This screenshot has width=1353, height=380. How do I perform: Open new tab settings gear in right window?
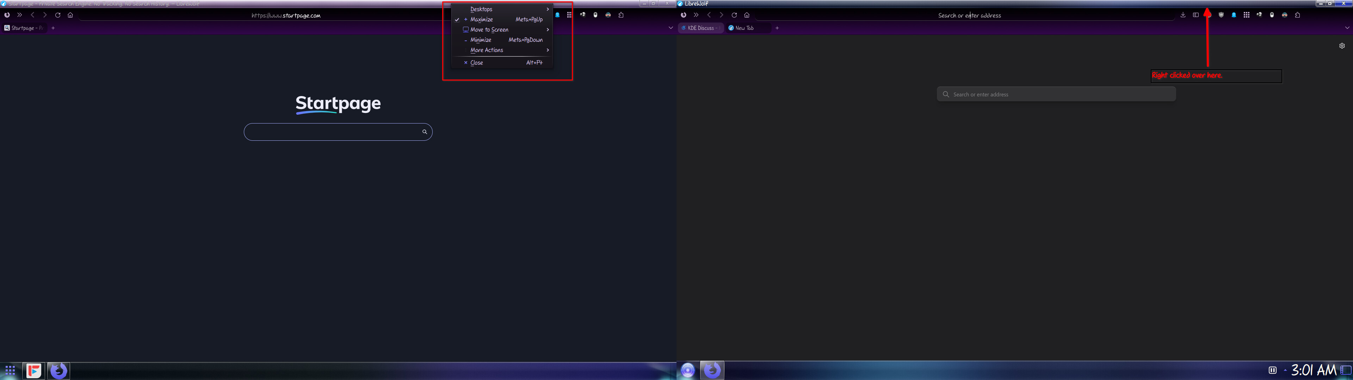tap(1342, 46)
